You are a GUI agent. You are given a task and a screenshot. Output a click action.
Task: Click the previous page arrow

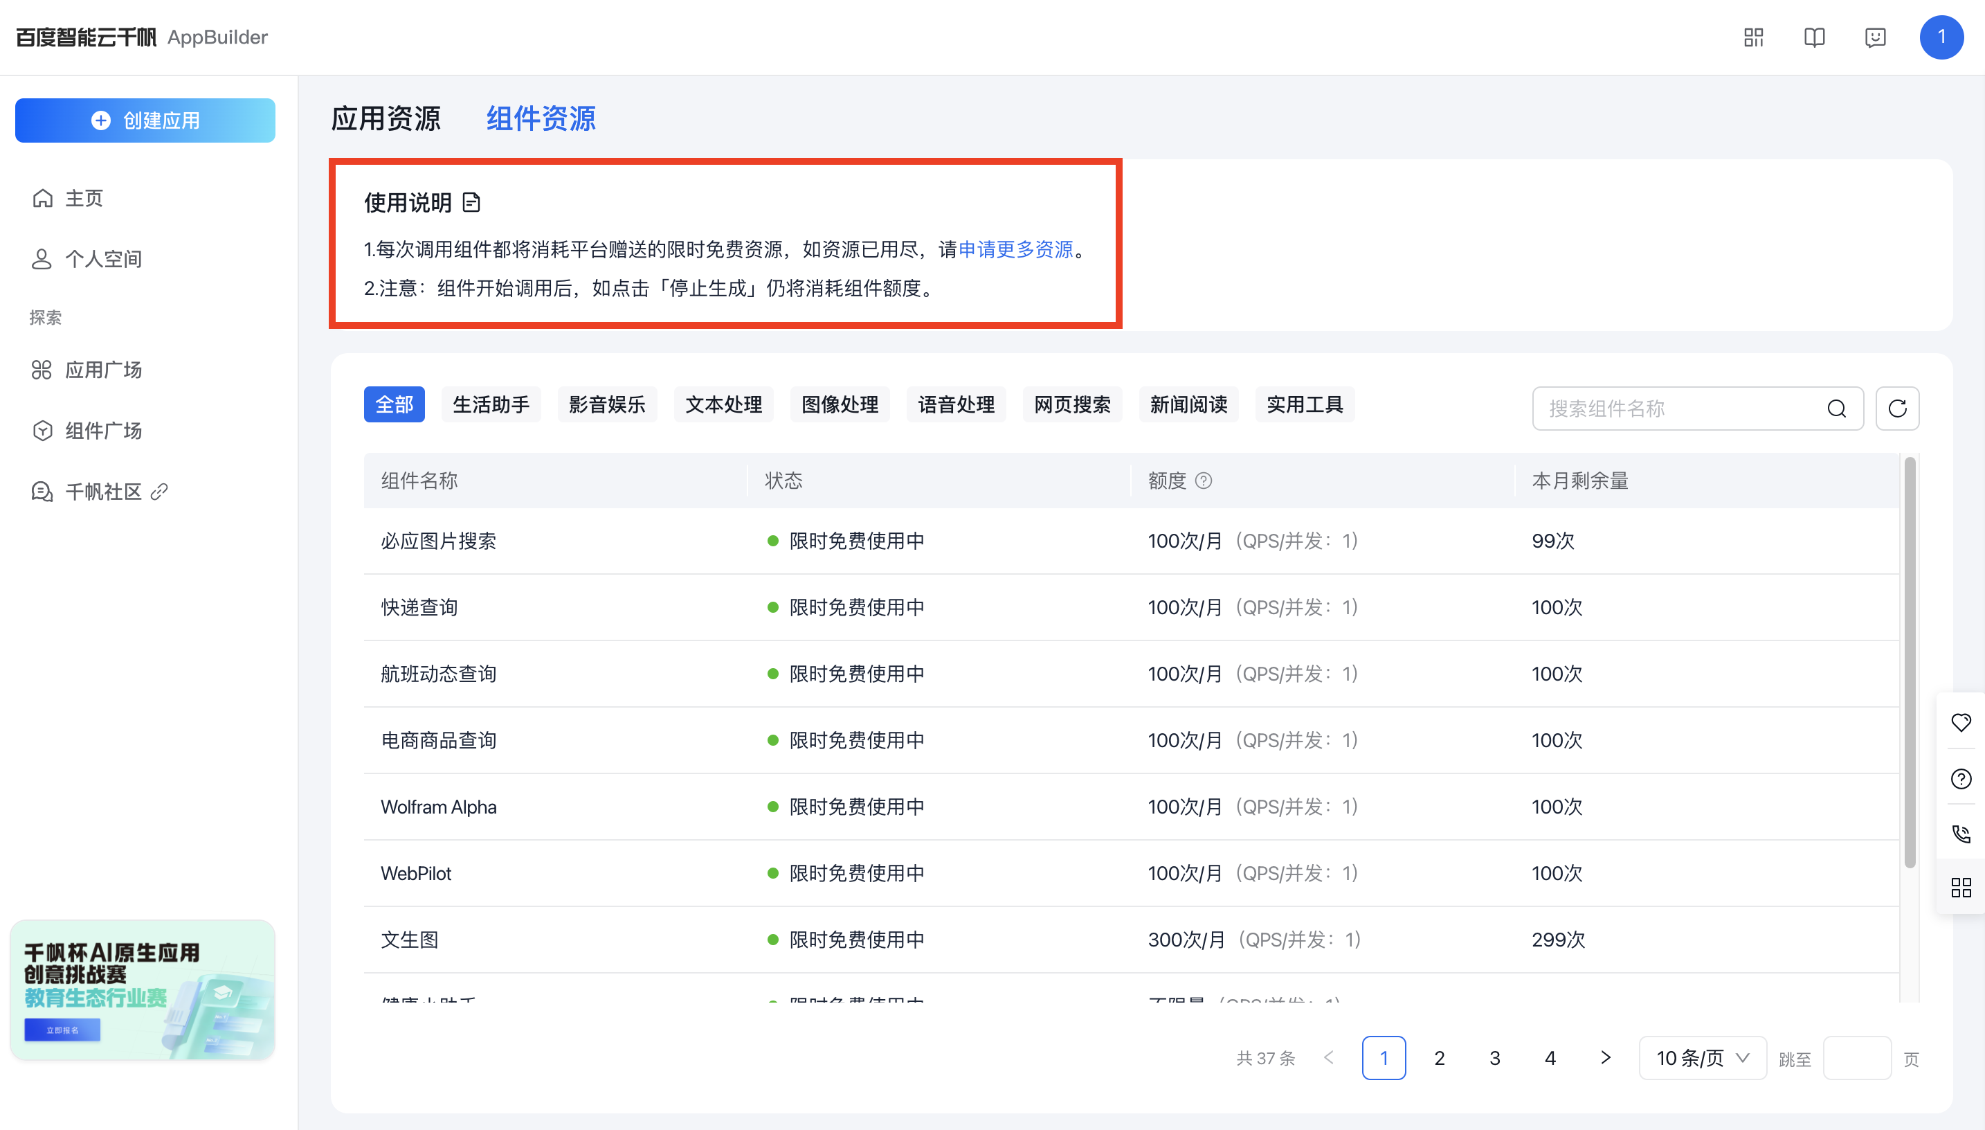1329,1058
